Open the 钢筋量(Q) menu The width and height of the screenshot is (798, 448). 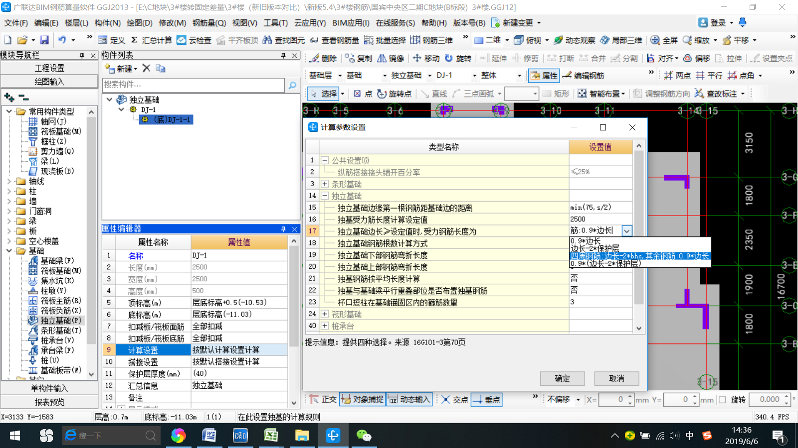209,23
